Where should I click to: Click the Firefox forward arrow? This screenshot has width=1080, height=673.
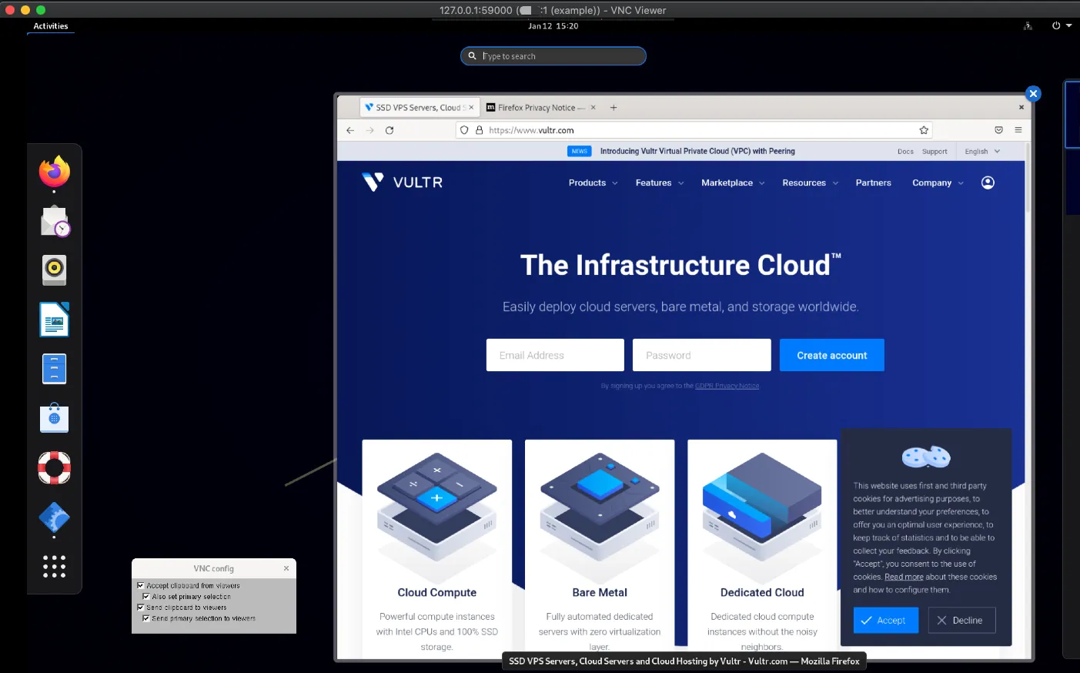pos(370,130)
